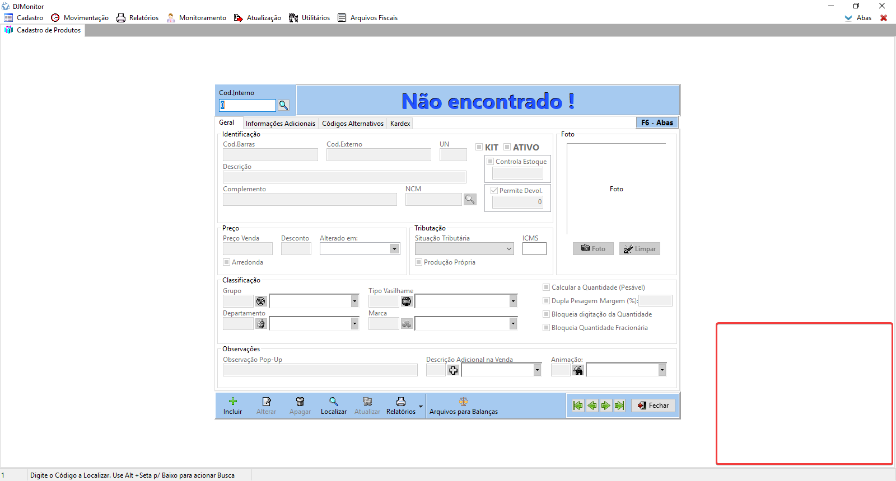This screenshot has width=896, height=481.
Task: Toggle the ATIVO checkbox
Action: pos(507,147)
